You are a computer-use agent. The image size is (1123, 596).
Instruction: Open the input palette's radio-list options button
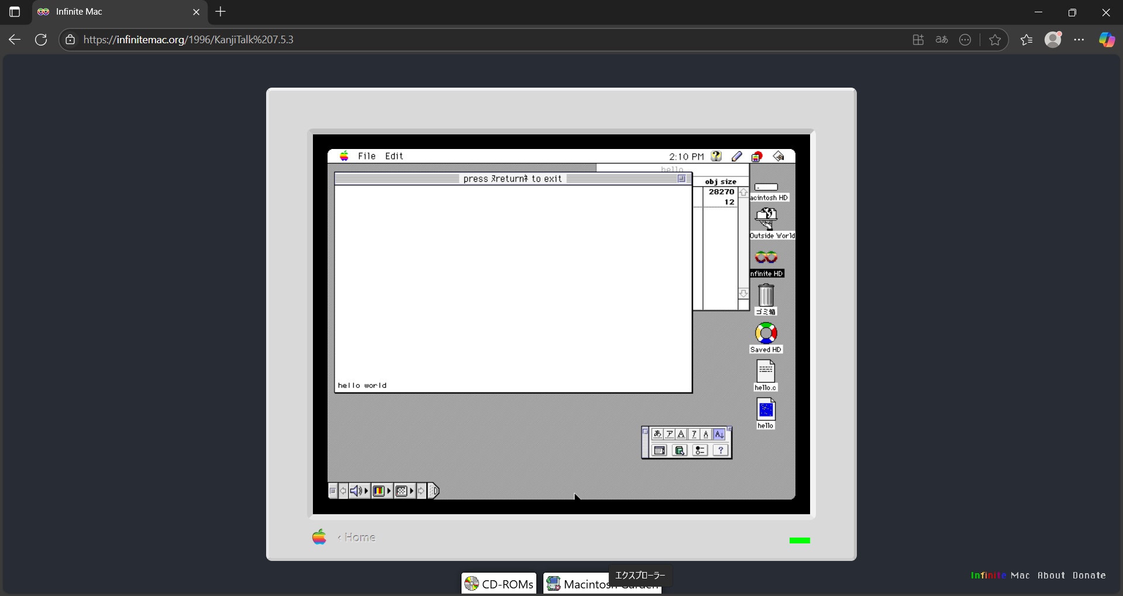(700, 451)
